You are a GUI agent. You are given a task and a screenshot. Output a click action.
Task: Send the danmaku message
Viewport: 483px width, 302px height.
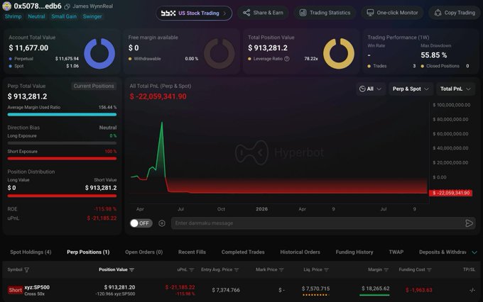click(469, 223)
